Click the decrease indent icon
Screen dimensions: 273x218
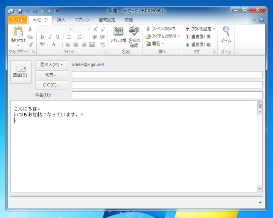point(95,37)
